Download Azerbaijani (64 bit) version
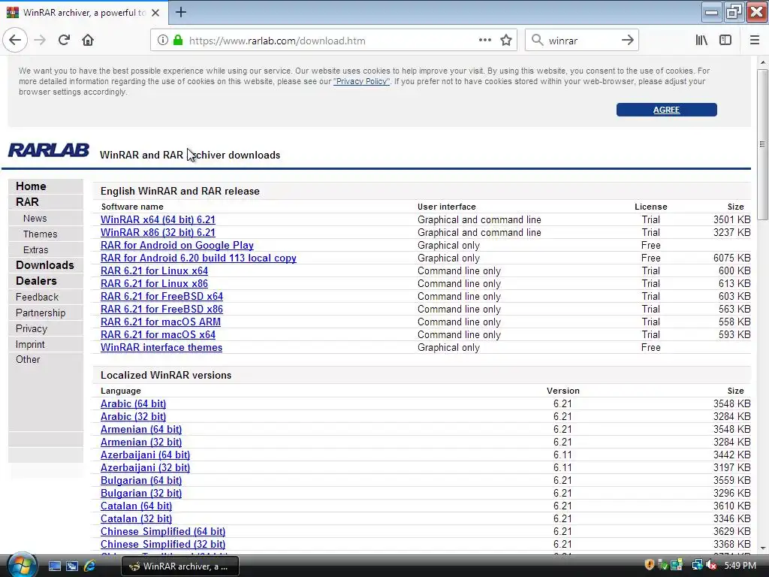Screen dimensions: 769x577 coord(145,455)
